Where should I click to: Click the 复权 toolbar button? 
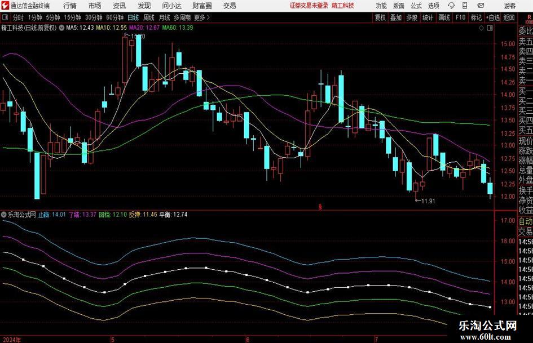coord(380,17)
